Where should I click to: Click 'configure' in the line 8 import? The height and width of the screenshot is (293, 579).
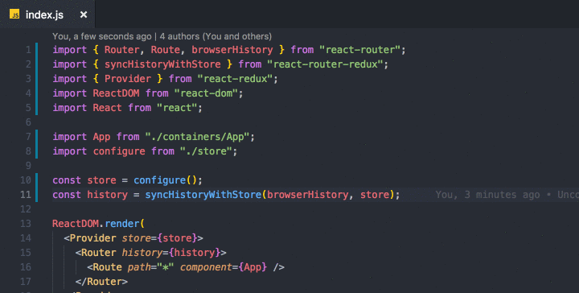point(119,151)
